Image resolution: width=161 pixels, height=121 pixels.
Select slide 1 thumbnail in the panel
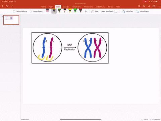tap(11, 20)
